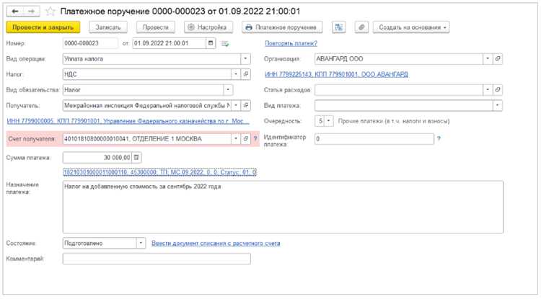Image resolution: width=541 pixels, height=299 pixels.
Task: Open the 'Статья расходов' item with the open icon
Action: click(x=498, y=90)
